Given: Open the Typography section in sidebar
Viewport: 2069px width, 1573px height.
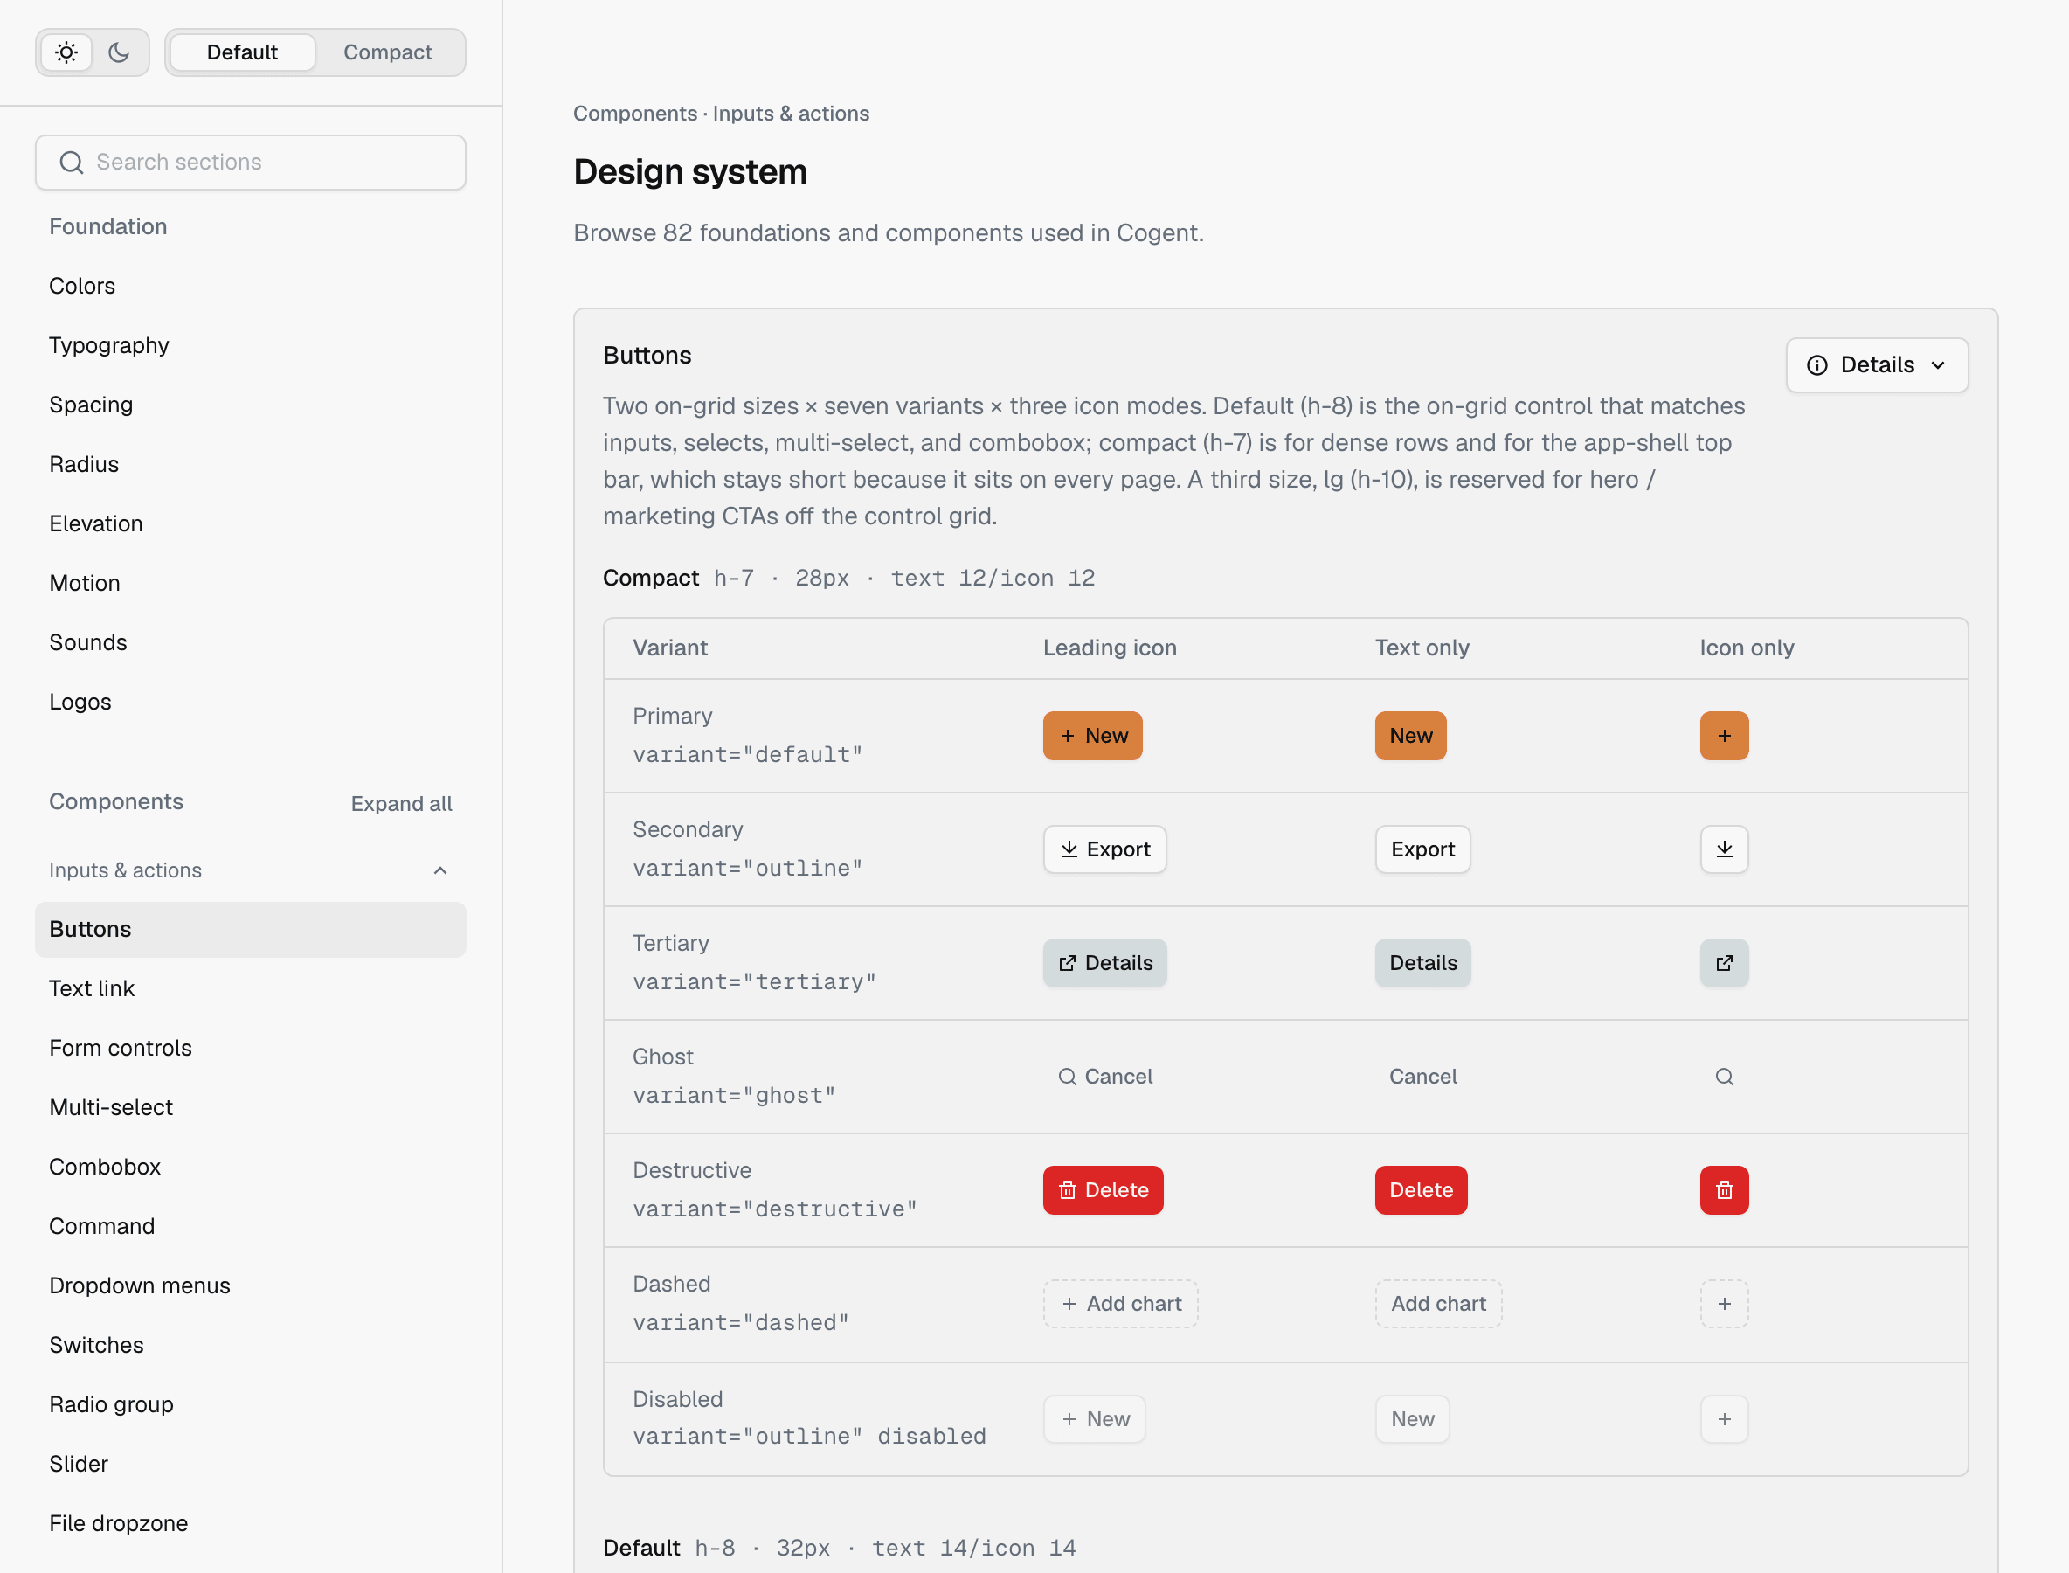Looking at the screenshot, I should (251, 345).
